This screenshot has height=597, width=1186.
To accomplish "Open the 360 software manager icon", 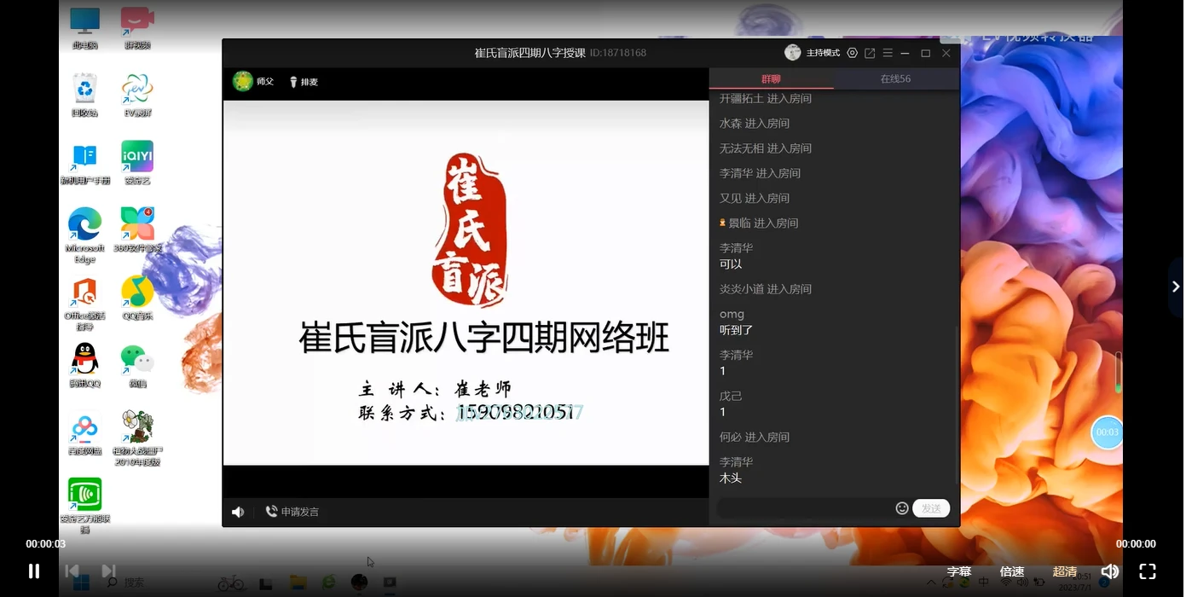I will (x=137, y=230).
